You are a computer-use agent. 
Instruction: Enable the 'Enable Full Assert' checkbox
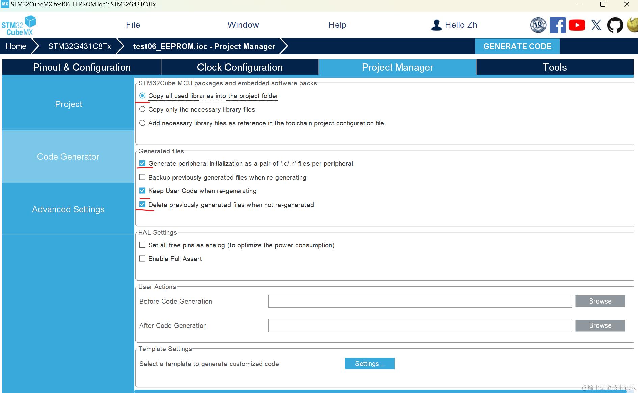142,259
